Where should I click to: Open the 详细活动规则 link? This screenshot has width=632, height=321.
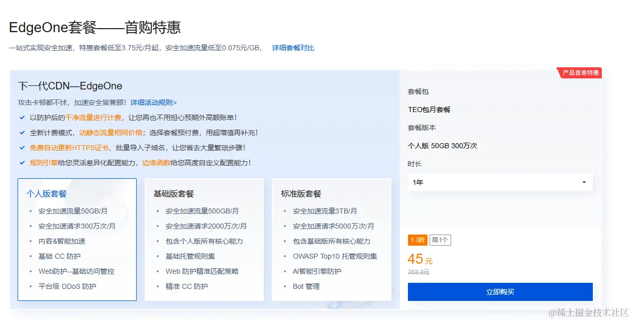pos(153,102)
